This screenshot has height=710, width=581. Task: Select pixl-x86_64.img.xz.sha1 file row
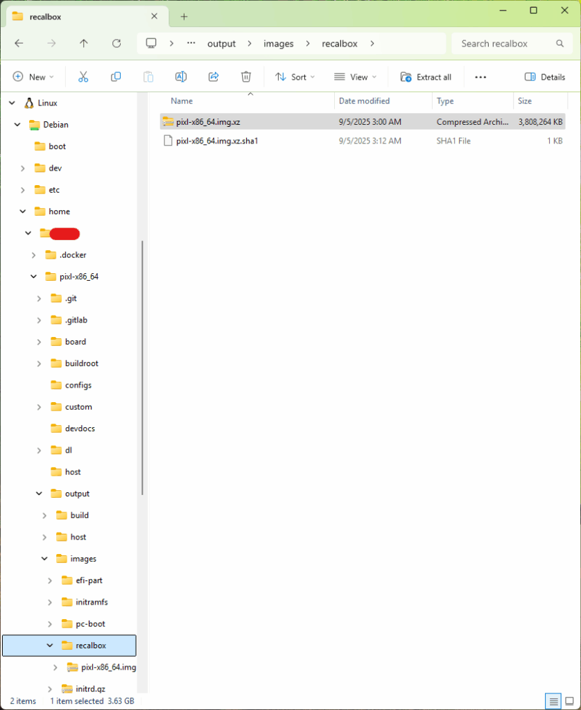tap(363, 141)
